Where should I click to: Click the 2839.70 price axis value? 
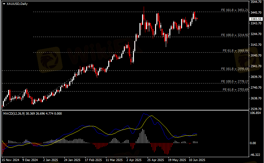256,77
